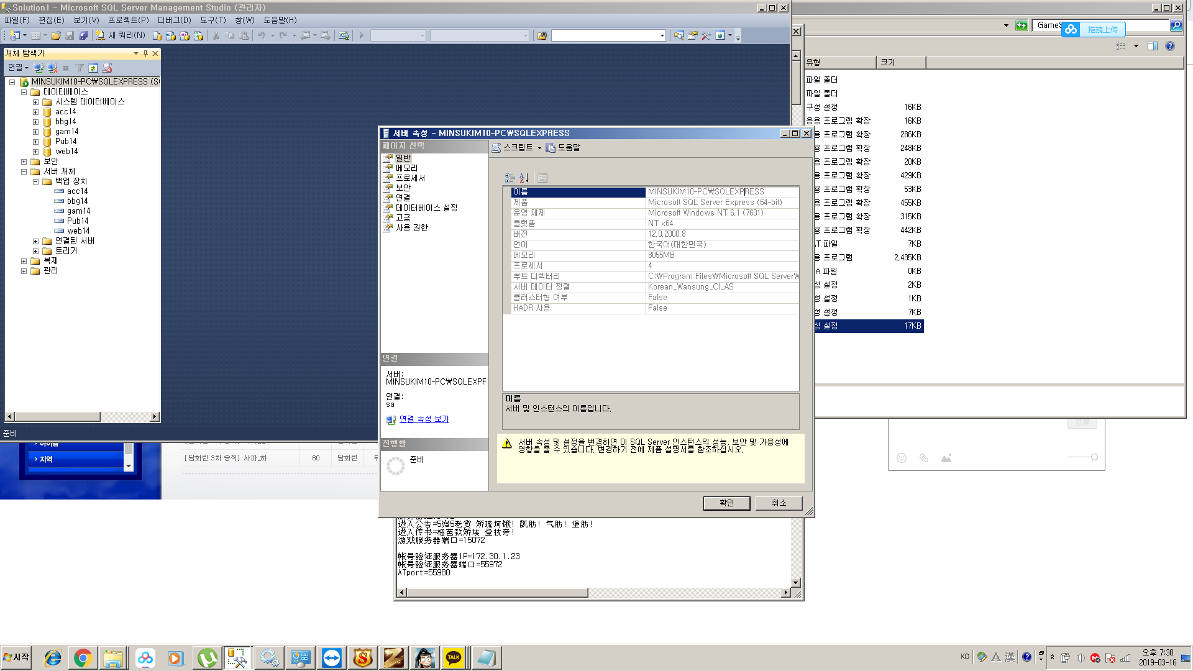The width and height of the screenshot is (1193, 671).
Task: Click the 새 쿼리(N) new query button
Action: pos(121,35)
